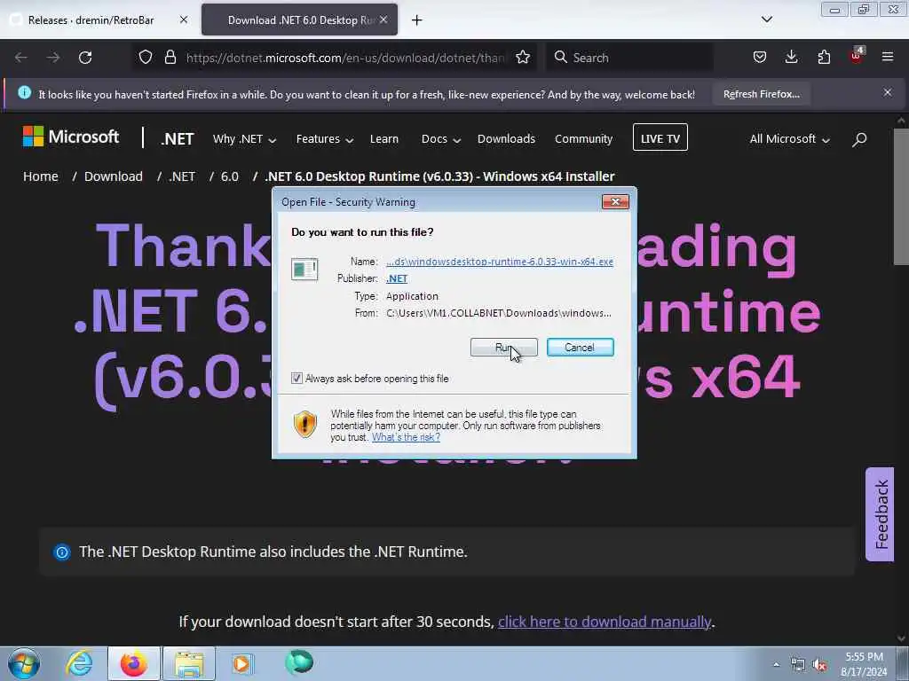
Task: Reload the current page
Action: pos(85,58)
